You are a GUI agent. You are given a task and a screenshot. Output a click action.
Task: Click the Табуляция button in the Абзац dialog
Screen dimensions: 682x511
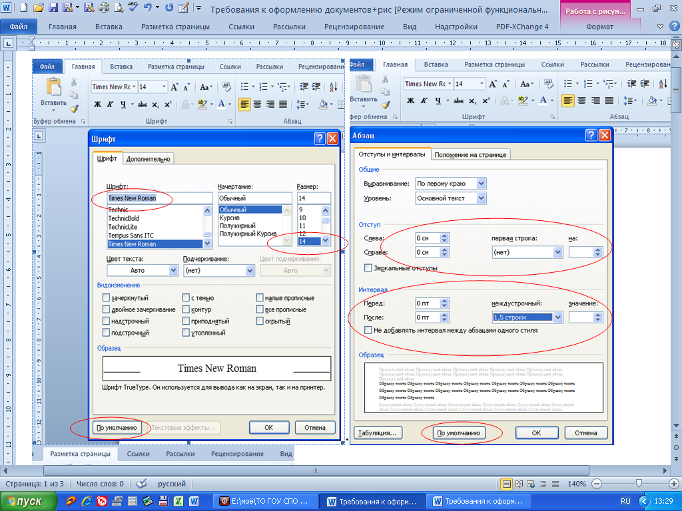coord(378,432)
